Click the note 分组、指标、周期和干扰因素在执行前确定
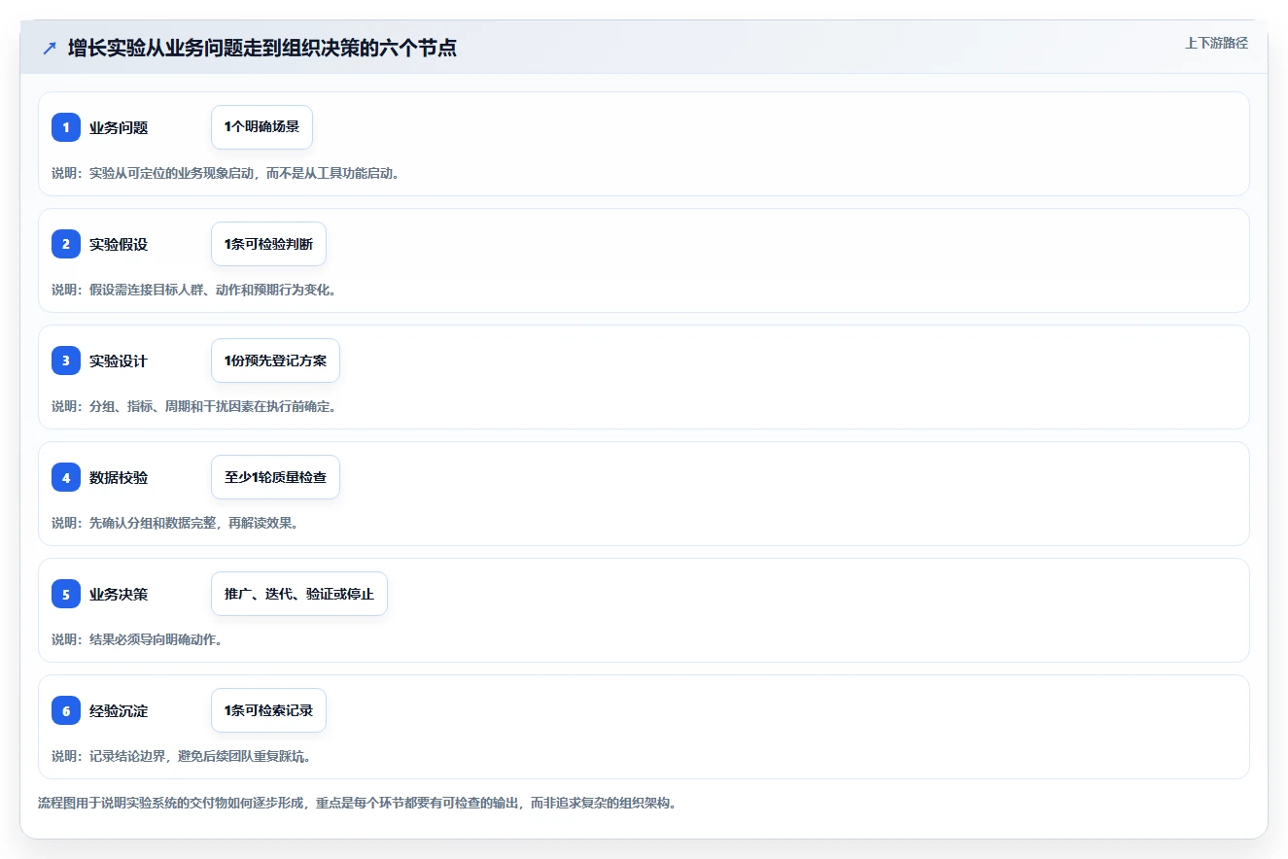The width and height of the screenshot is (1288, 859). pos(193,406)
